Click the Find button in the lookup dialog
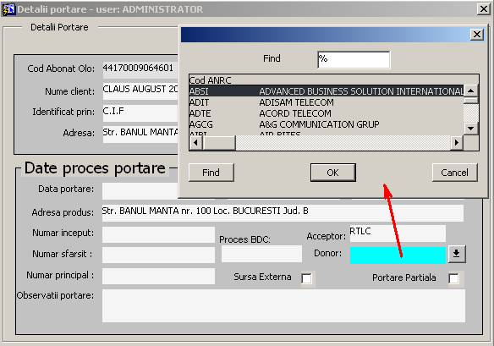Screen dimensions: 494x346 [211, 173]
